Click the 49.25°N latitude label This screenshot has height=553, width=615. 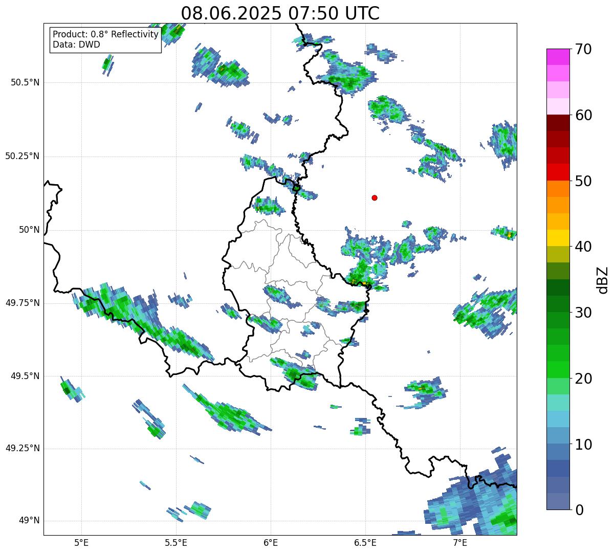pos(23,449)
